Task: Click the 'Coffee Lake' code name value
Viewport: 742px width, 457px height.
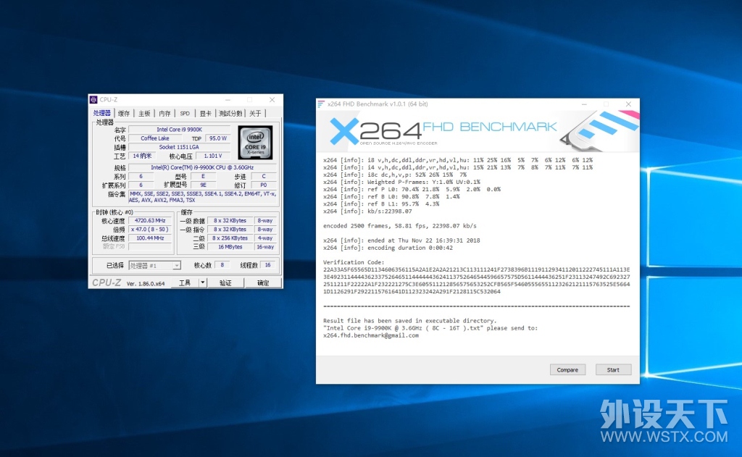Action: (155, 138)
